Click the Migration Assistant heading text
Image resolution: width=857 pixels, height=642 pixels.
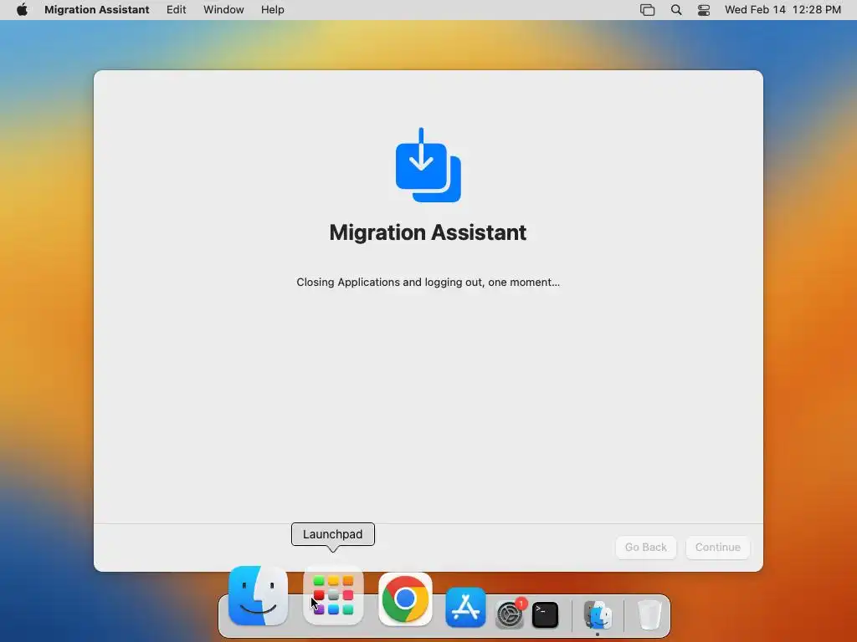click(428, 232)
